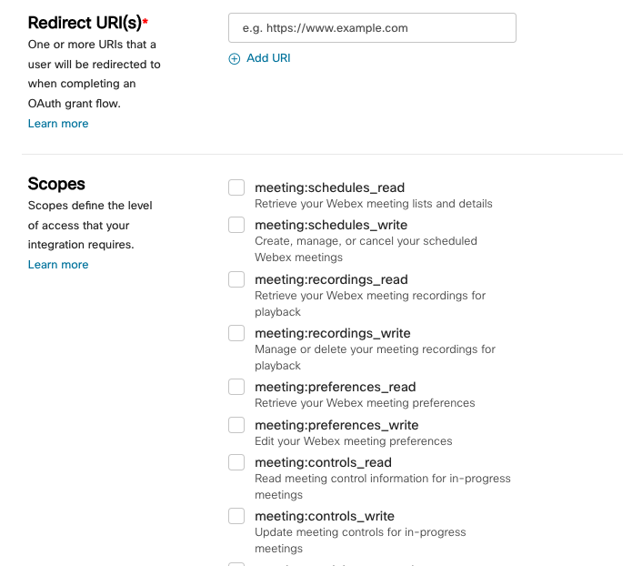Click the meeting:preferences_read label text
This screenshot has height=566, width=632.
pyautogui.click(x=336, y=387)
